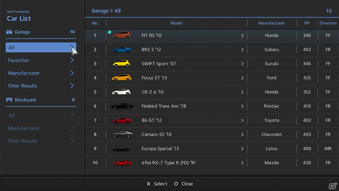Screen dimensions: 339x191
Task: Open Filter Results under Stockyard
Action: point(41,141)
